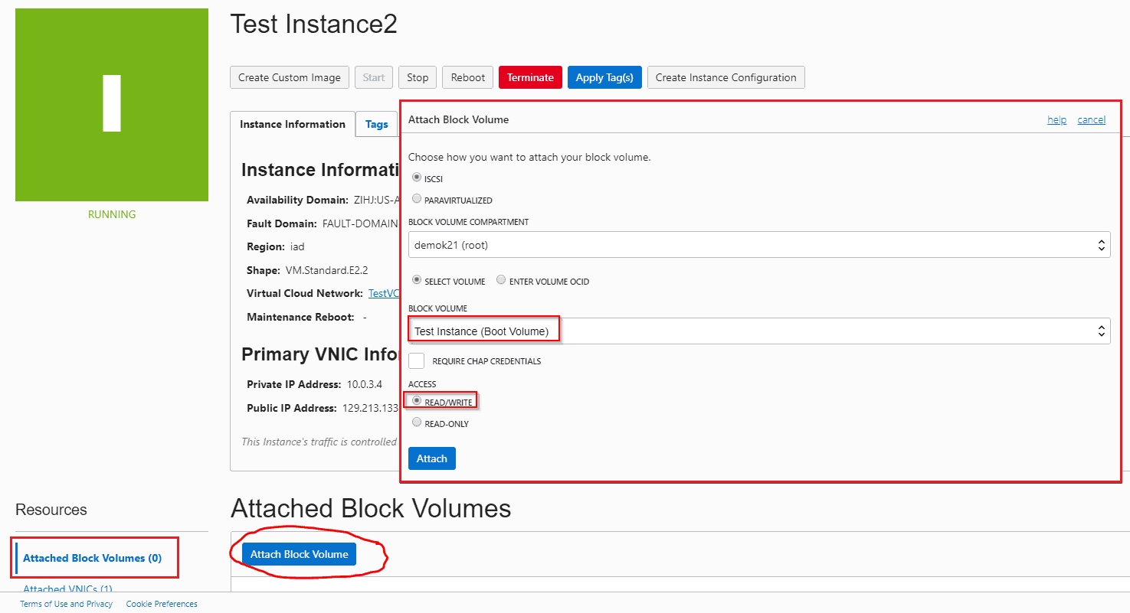The width and height of the screenshot is (1130, 613).
Task: Cancel the Attach Block Volume dialog
Action: pyautogui.click(x=1091, y=119)
